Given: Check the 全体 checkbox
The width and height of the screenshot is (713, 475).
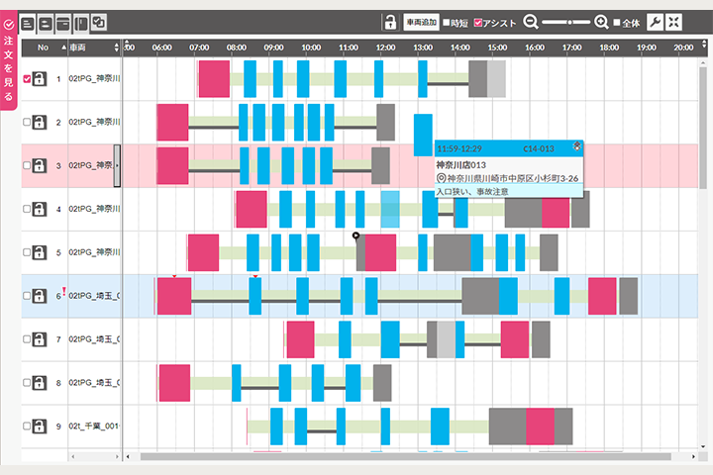Looking at the screenshot, I should tap(617, 23).
